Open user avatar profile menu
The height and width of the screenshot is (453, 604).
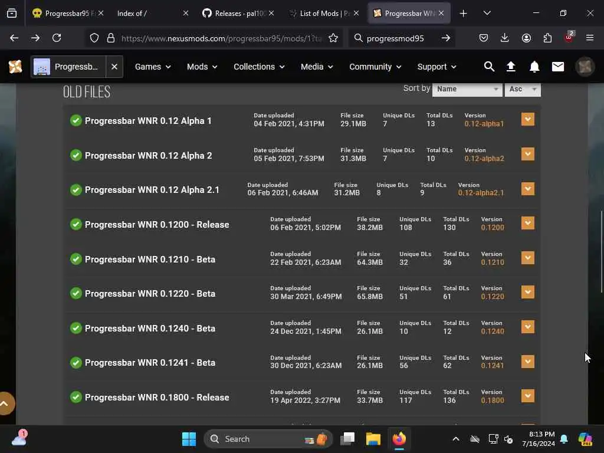click(x=585, y=67)
